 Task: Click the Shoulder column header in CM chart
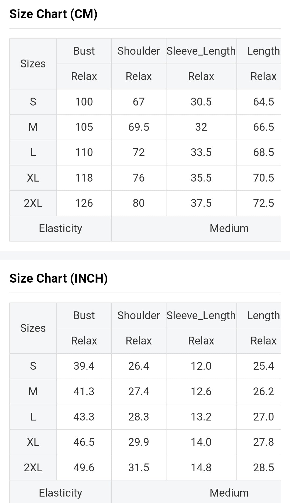click(x=139, y=51)
